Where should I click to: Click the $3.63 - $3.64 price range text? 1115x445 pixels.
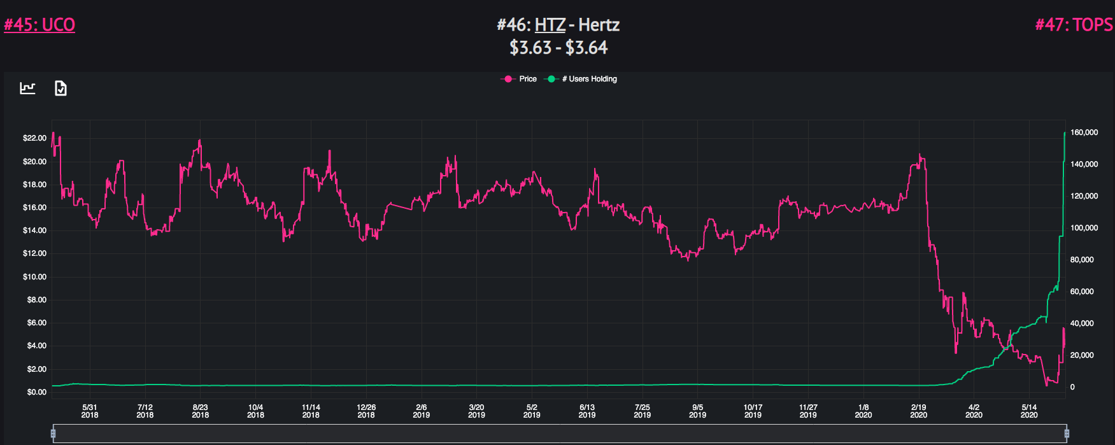click(x=558, y=48)
